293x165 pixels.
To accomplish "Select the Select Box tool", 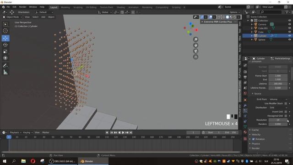I will click(5, 24).
